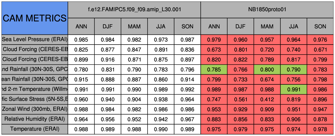Click the white cell showing 0.904
Viewport: 335px width, 136px height.
tap(134, 99)
